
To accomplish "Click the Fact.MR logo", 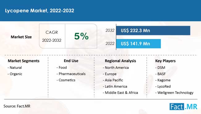I will point(183,107).
